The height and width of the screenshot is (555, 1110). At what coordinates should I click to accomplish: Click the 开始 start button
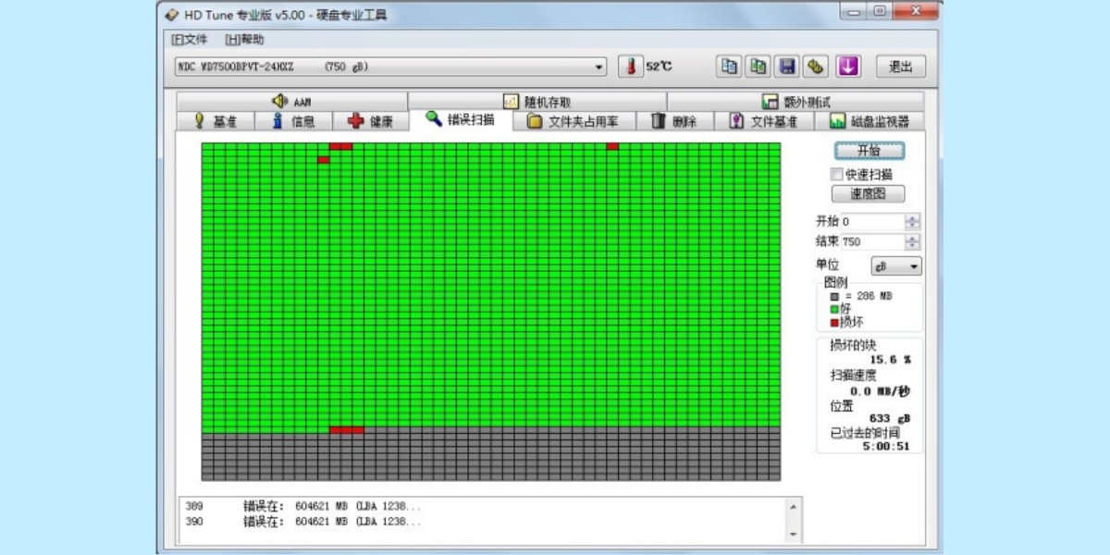pos(869,151)
